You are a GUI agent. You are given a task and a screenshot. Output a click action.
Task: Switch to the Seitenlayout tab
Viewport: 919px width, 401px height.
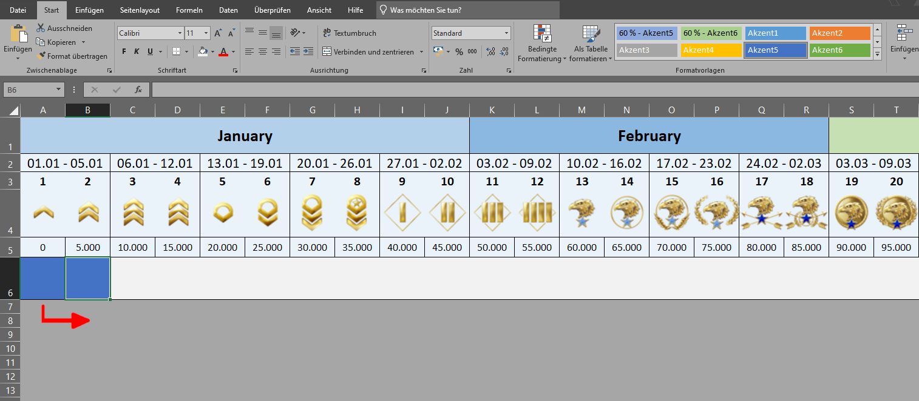tap(140, 10)
